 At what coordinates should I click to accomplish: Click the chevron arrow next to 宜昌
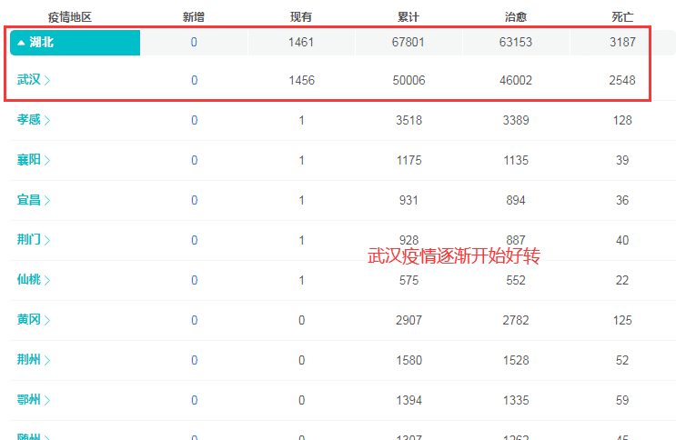coord(47,201)
